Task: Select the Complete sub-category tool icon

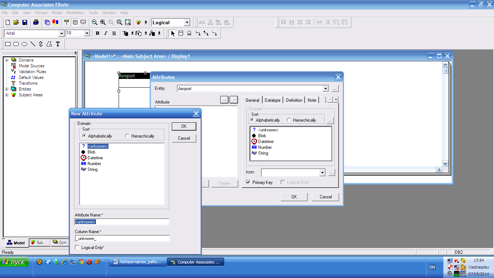Action: (189, 33)
